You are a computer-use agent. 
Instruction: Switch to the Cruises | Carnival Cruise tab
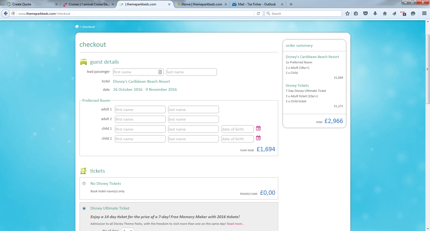coord(89,4)
